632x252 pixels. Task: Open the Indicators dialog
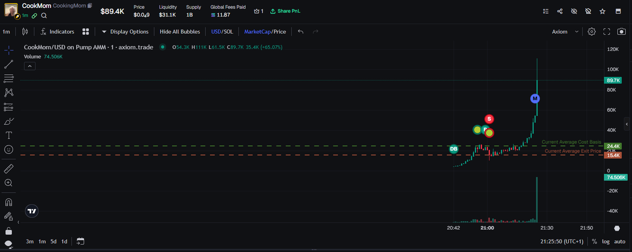coord(57,32)
